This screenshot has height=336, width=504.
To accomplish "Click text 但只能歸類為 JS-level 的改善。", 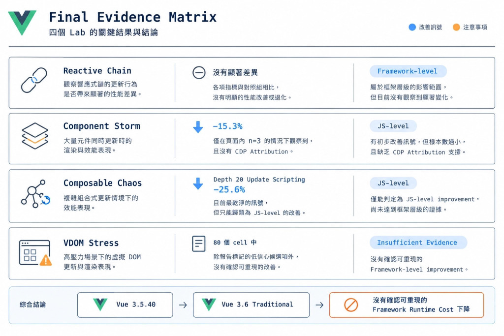I will [x=259, y=213].
